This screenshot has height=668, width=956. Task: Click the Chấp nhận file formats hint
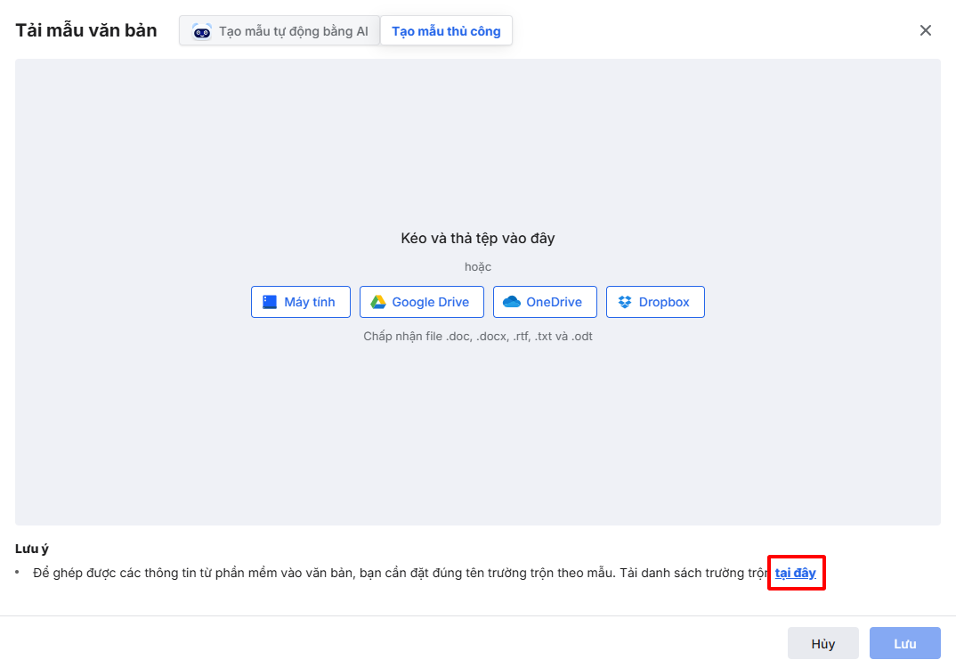tap(478, 337)
